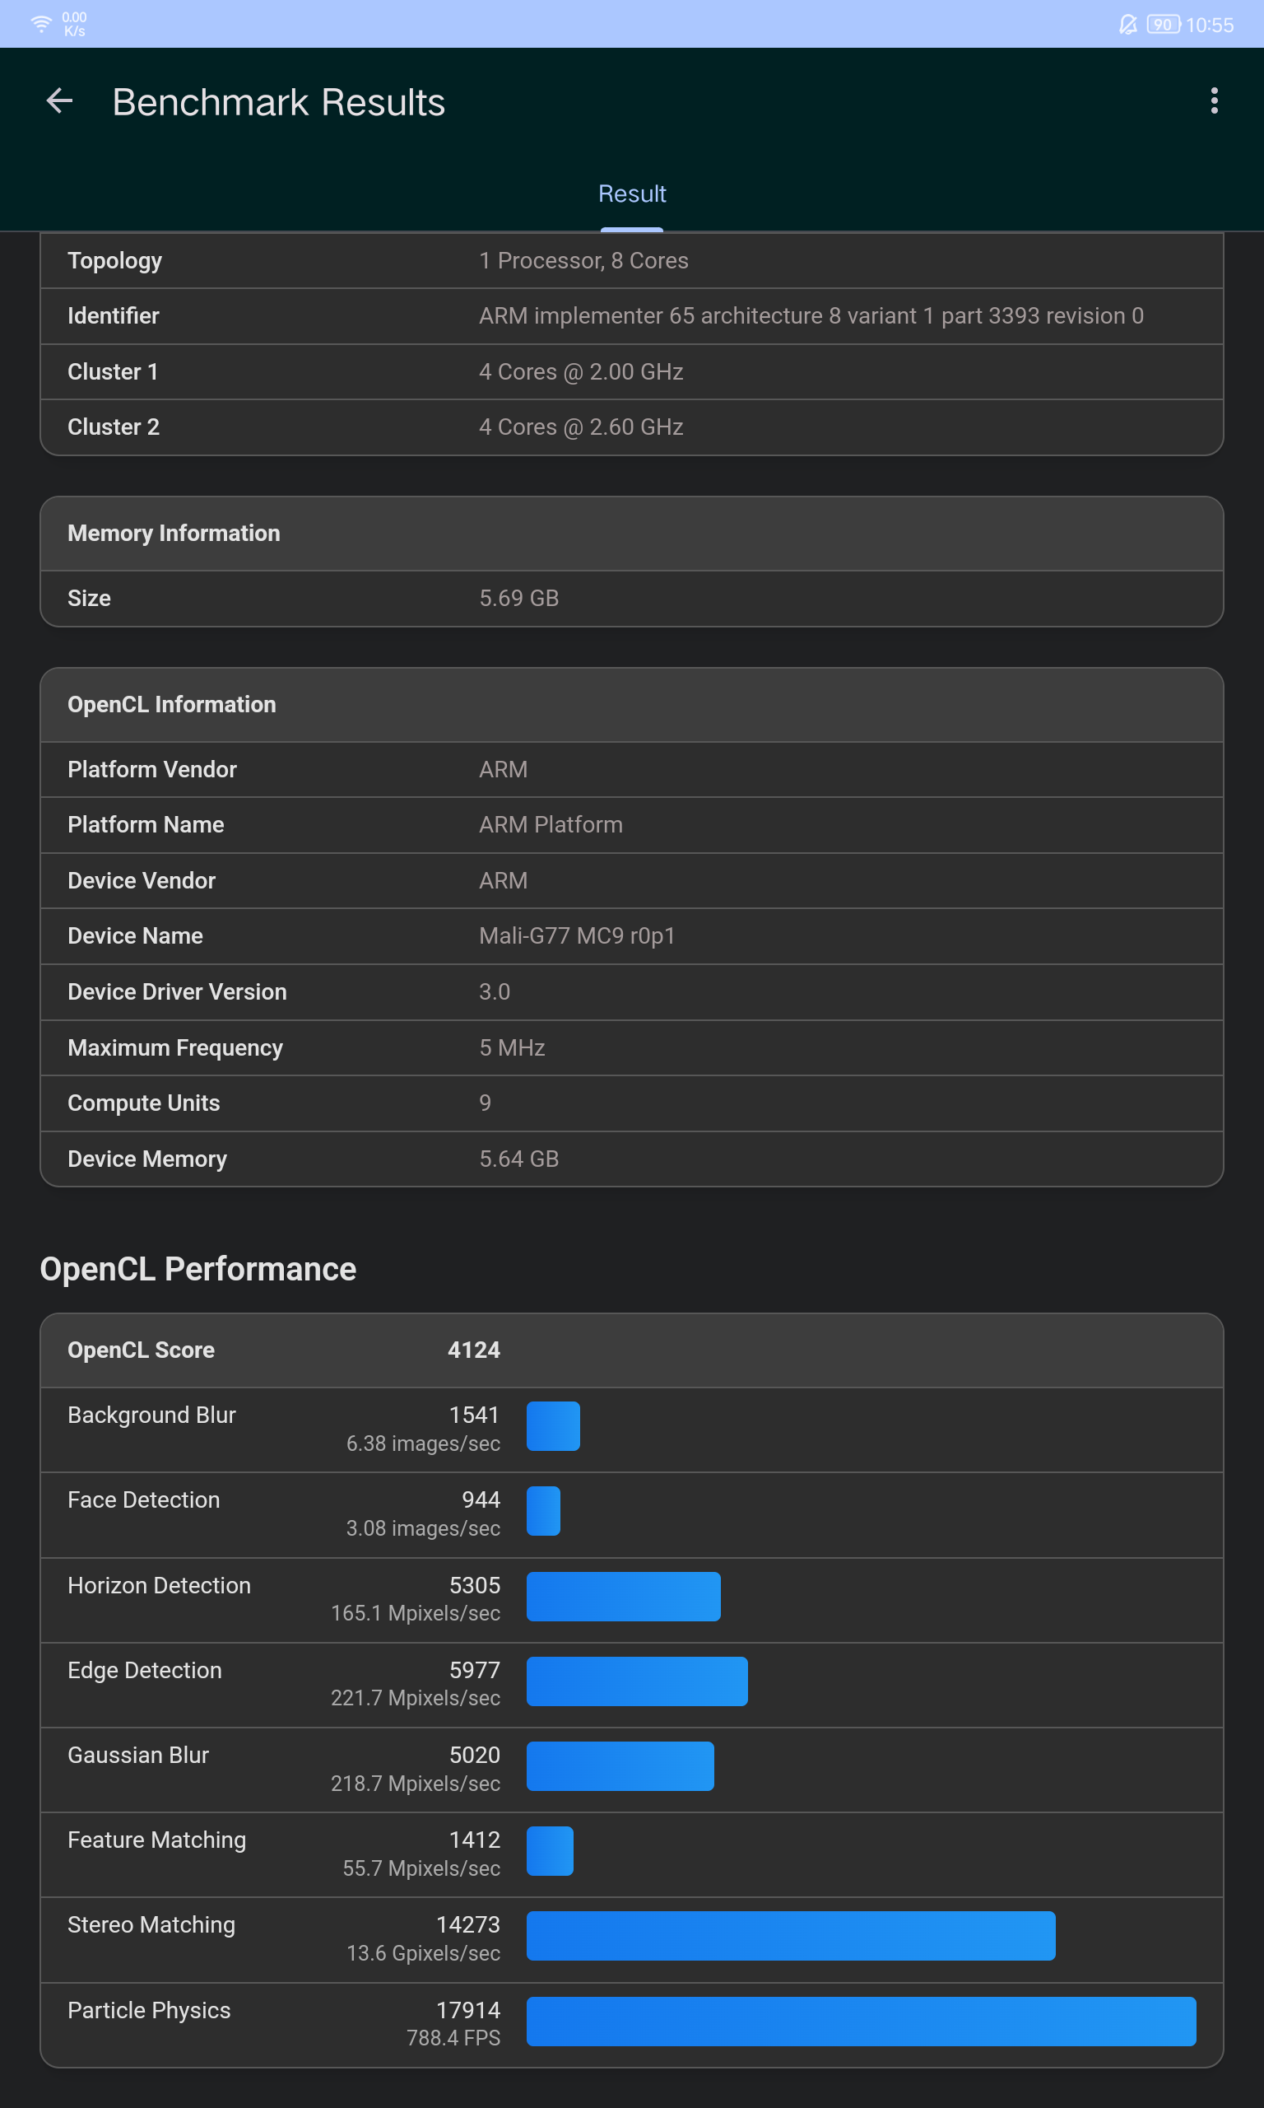Viewport: 1264px width, 2108px height.
Task: Tap the Horizon Detection score bar
Action: click(x=624, y=1597)
